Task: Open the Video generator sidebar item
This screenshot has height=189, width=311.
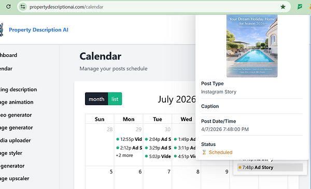Action: point(16,115)
